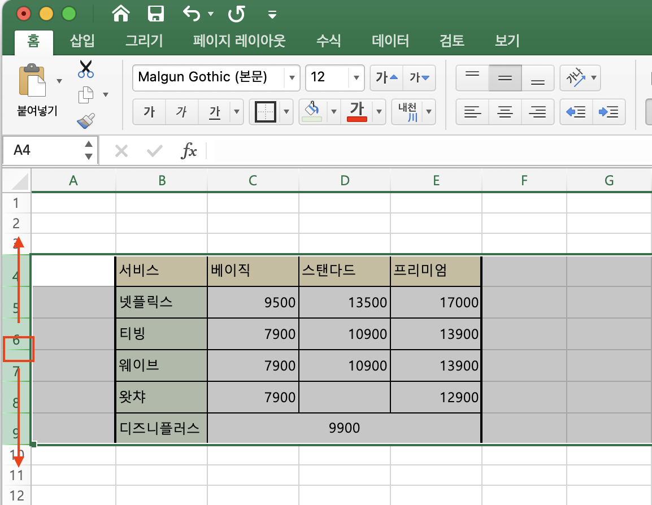Screen dimensions: 652x505
Task: Click the Malgun Gothic font name box
Action: [x=208, y=77]
